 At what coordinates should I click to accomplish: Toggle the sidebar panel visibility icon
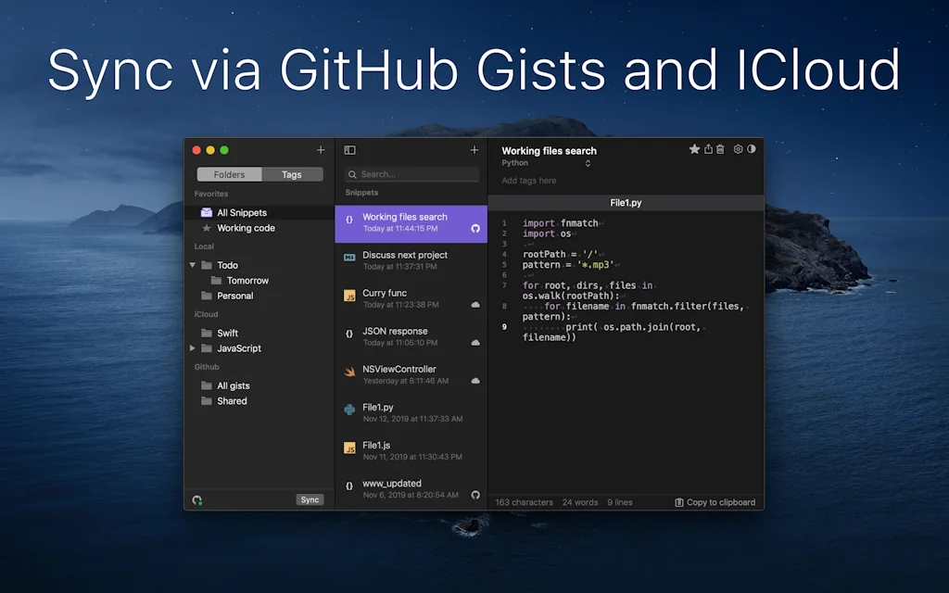click(349, 150)
